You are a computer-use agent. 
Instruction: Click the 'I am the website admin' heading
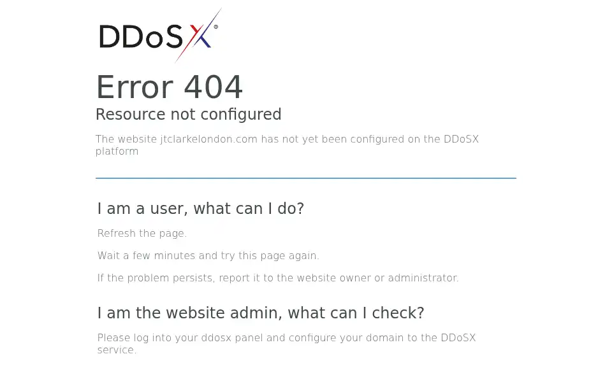click(261, 313)
